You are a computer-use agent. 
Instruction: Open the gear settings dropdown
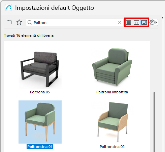pyautogui.click(x=154, y=22)
